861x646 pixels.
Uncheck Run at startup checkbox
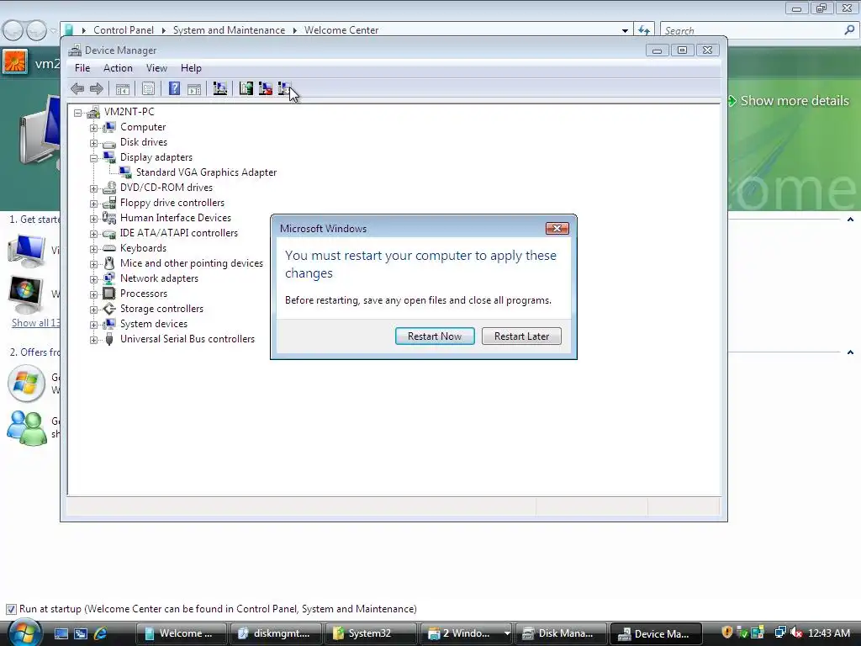(x=11, y=609)
